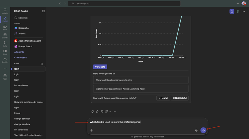This screenshot has width=249, height=139.
Task: Send the message with the arrow button
Action: tap(203, 130)
